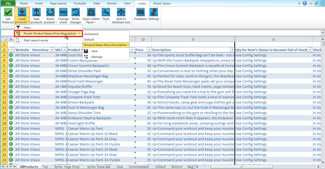325x169 pixels.
Task: Jump to the first sheet tab arrow
Action: tap(3, 167)
